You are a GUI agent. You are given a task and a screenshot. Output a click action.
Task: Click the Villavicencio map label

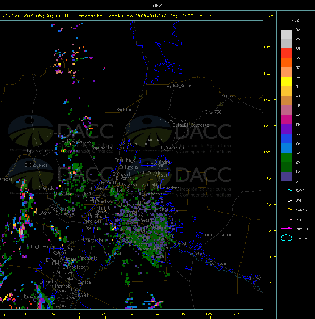[76, 141]
